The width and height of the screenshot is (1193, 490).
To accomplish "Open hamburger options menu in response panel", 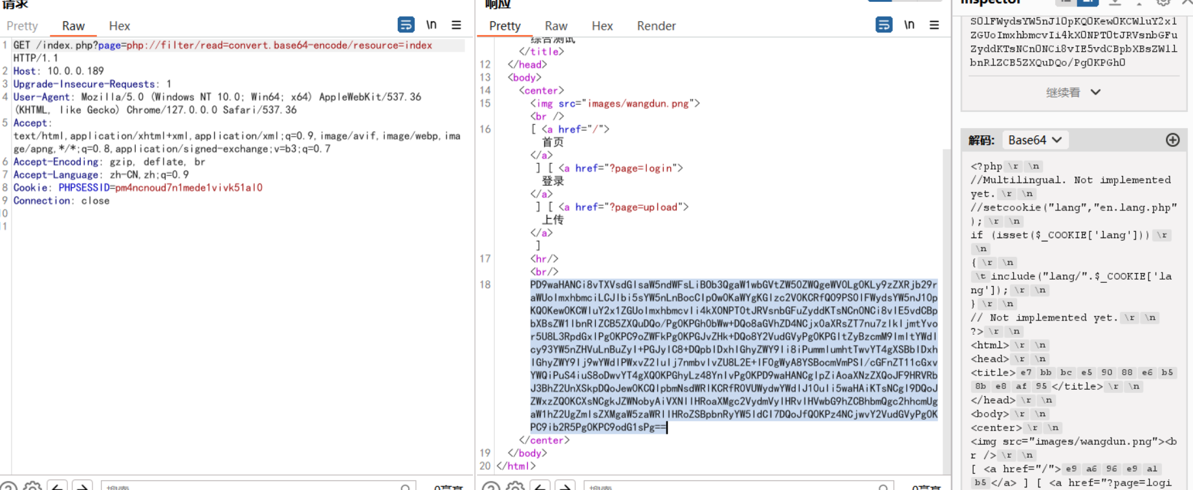I will [934, 25].
